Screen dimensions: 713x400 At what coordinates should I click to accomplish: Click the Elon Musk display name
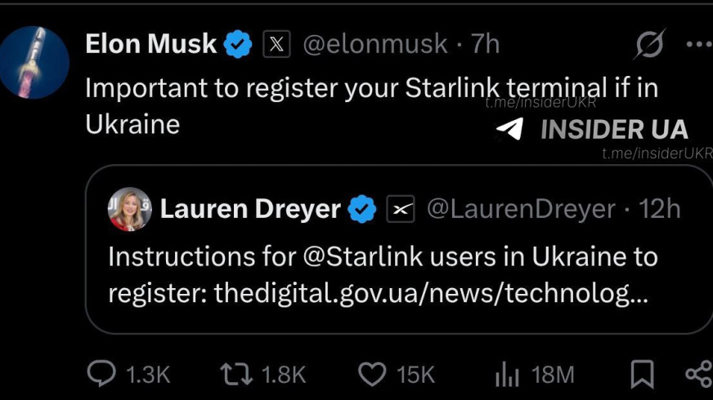[151, 44]
